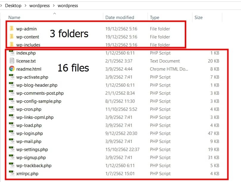Click the 21/1/2562 8:34 date cell
The width and height of the screenshot is (241, 182).
point(120,93)
